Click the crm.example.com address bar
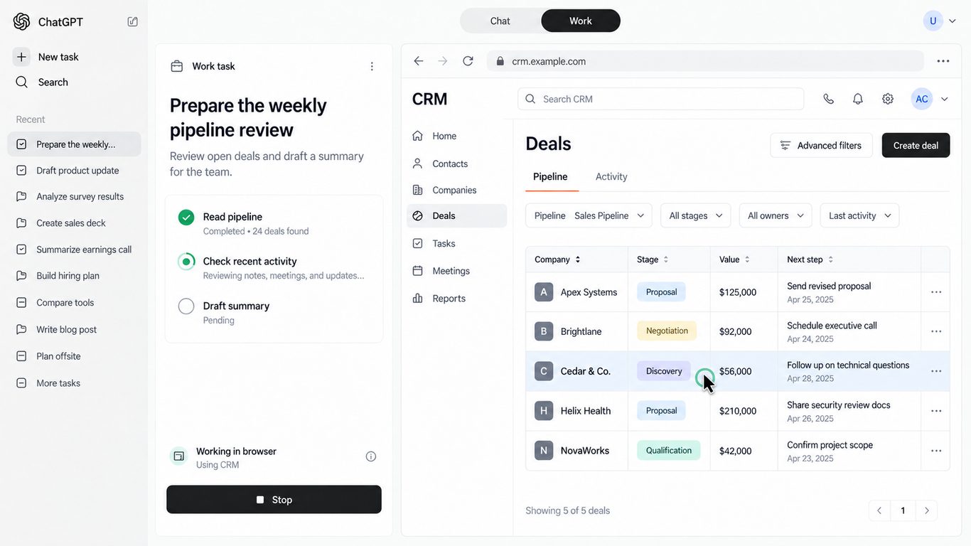This screenshot has height=546, width=971. click(705, 61)
